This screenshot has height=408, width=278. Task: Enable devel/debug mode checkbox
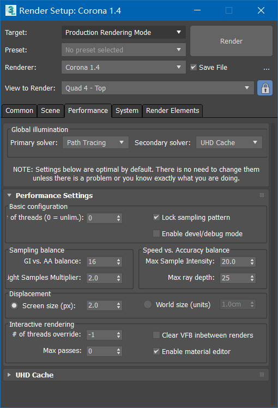156,233
